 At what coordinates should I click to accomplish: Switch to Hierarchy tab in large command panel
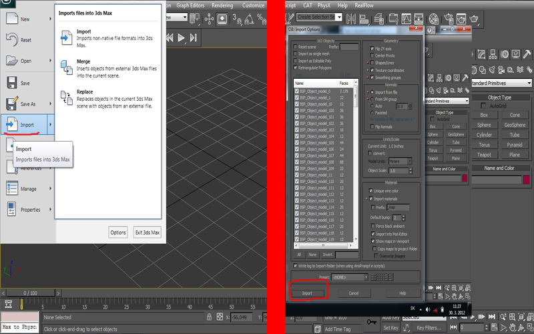click(493, 54)
